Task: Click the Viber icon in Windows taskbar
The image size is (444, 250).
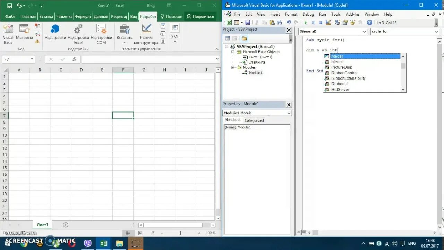Action: click(x=88, y=243)
